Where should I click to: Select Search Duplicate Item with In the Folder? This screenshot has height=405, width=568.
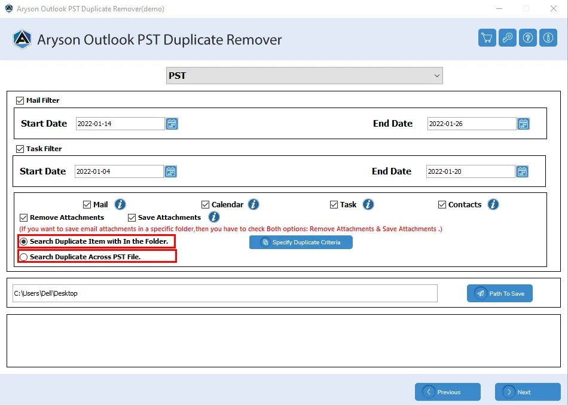click(x=23, y=241)
